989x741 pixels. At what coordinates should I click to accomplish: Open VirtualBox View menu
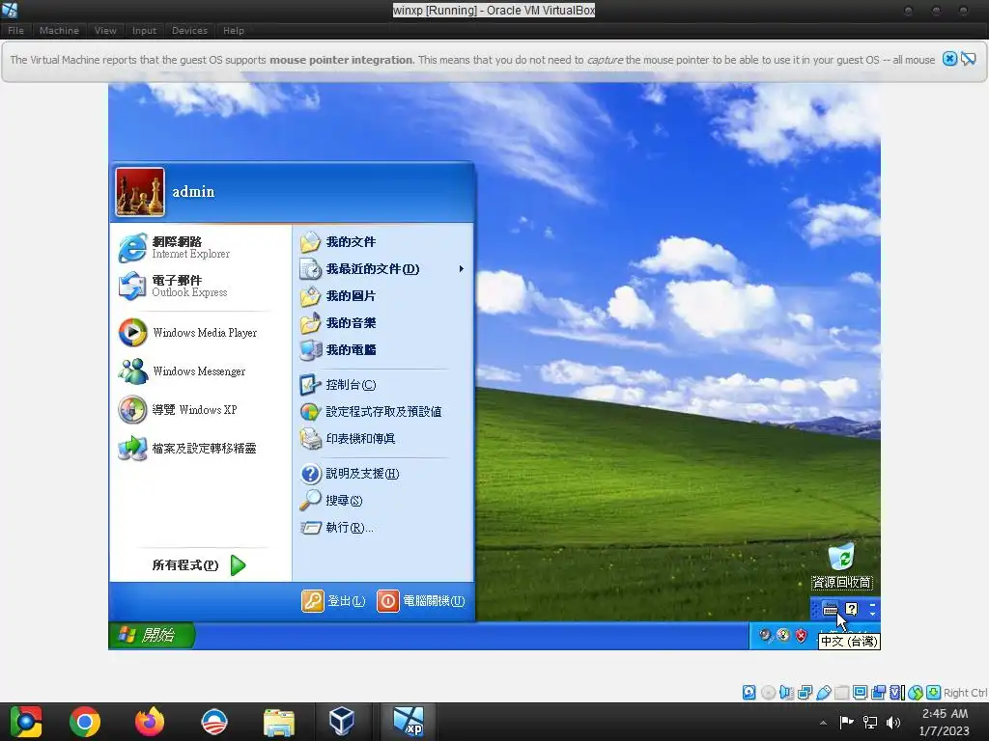click(x=105, y=30)
